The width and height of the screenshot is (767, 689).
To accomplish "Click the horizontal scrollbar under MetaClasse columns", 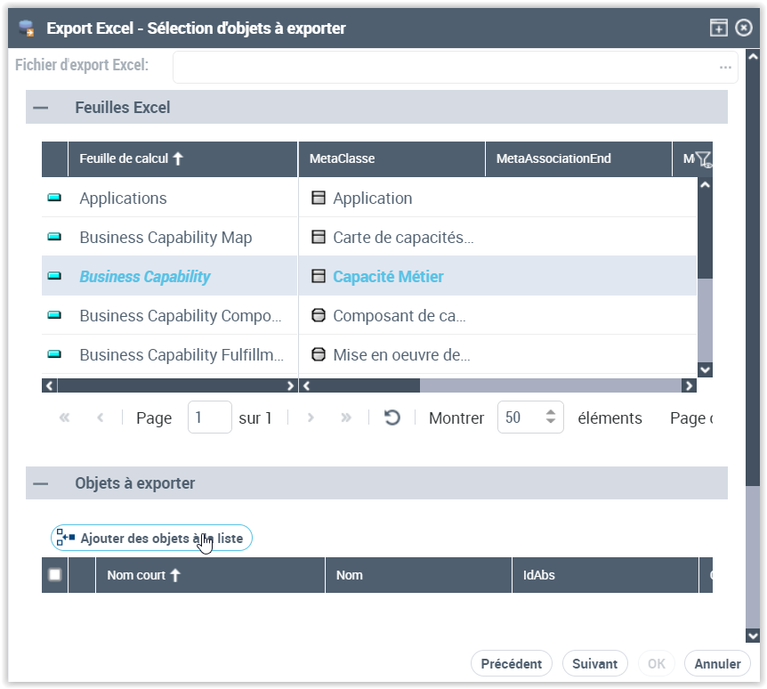I will tap(498, 386).
